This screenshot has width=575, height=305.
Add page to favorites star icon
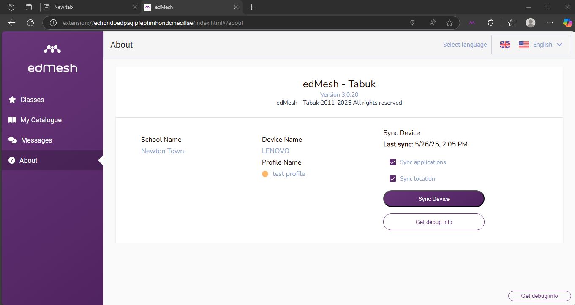pyautogui.click(x=450, y=23)
